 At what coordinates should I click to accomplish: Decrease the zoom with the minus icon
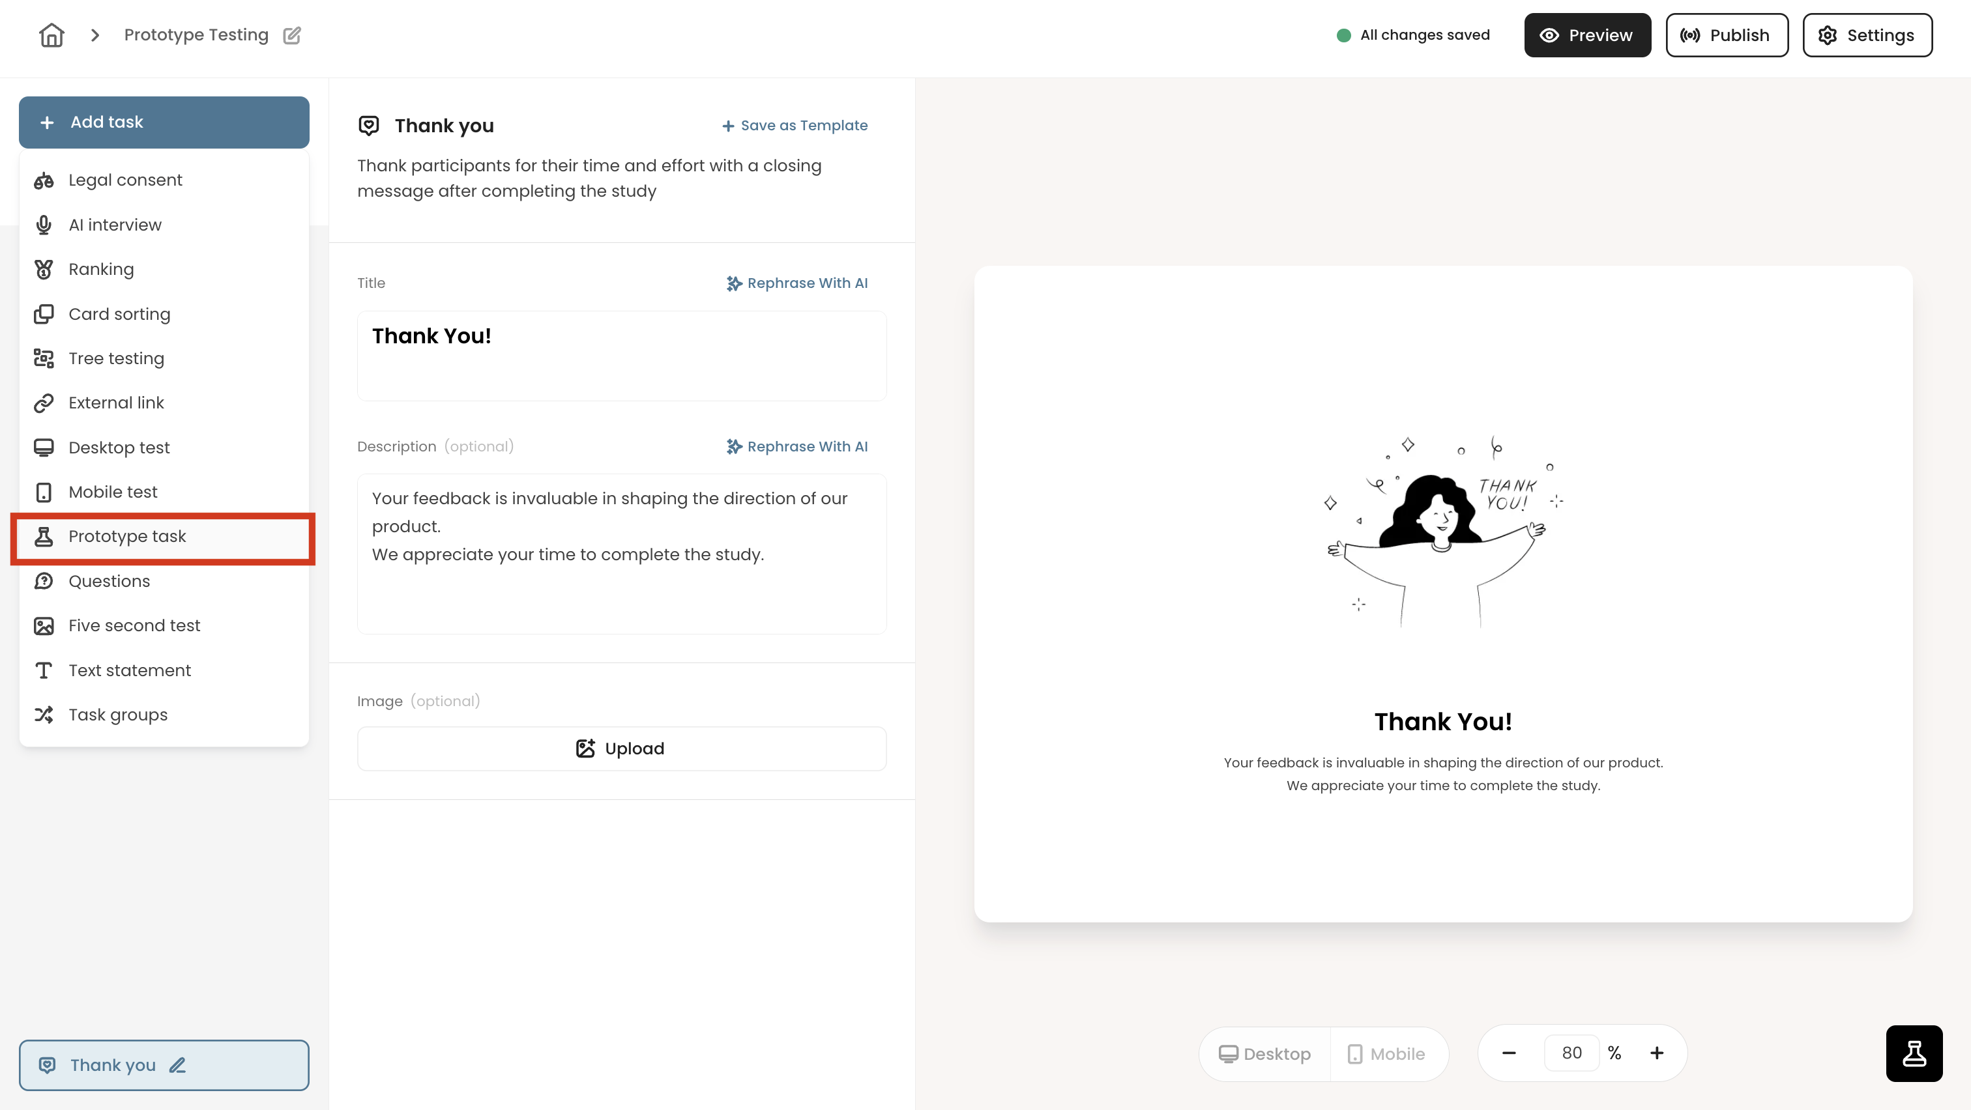pyautogui.click(x=1509, y=1053)
